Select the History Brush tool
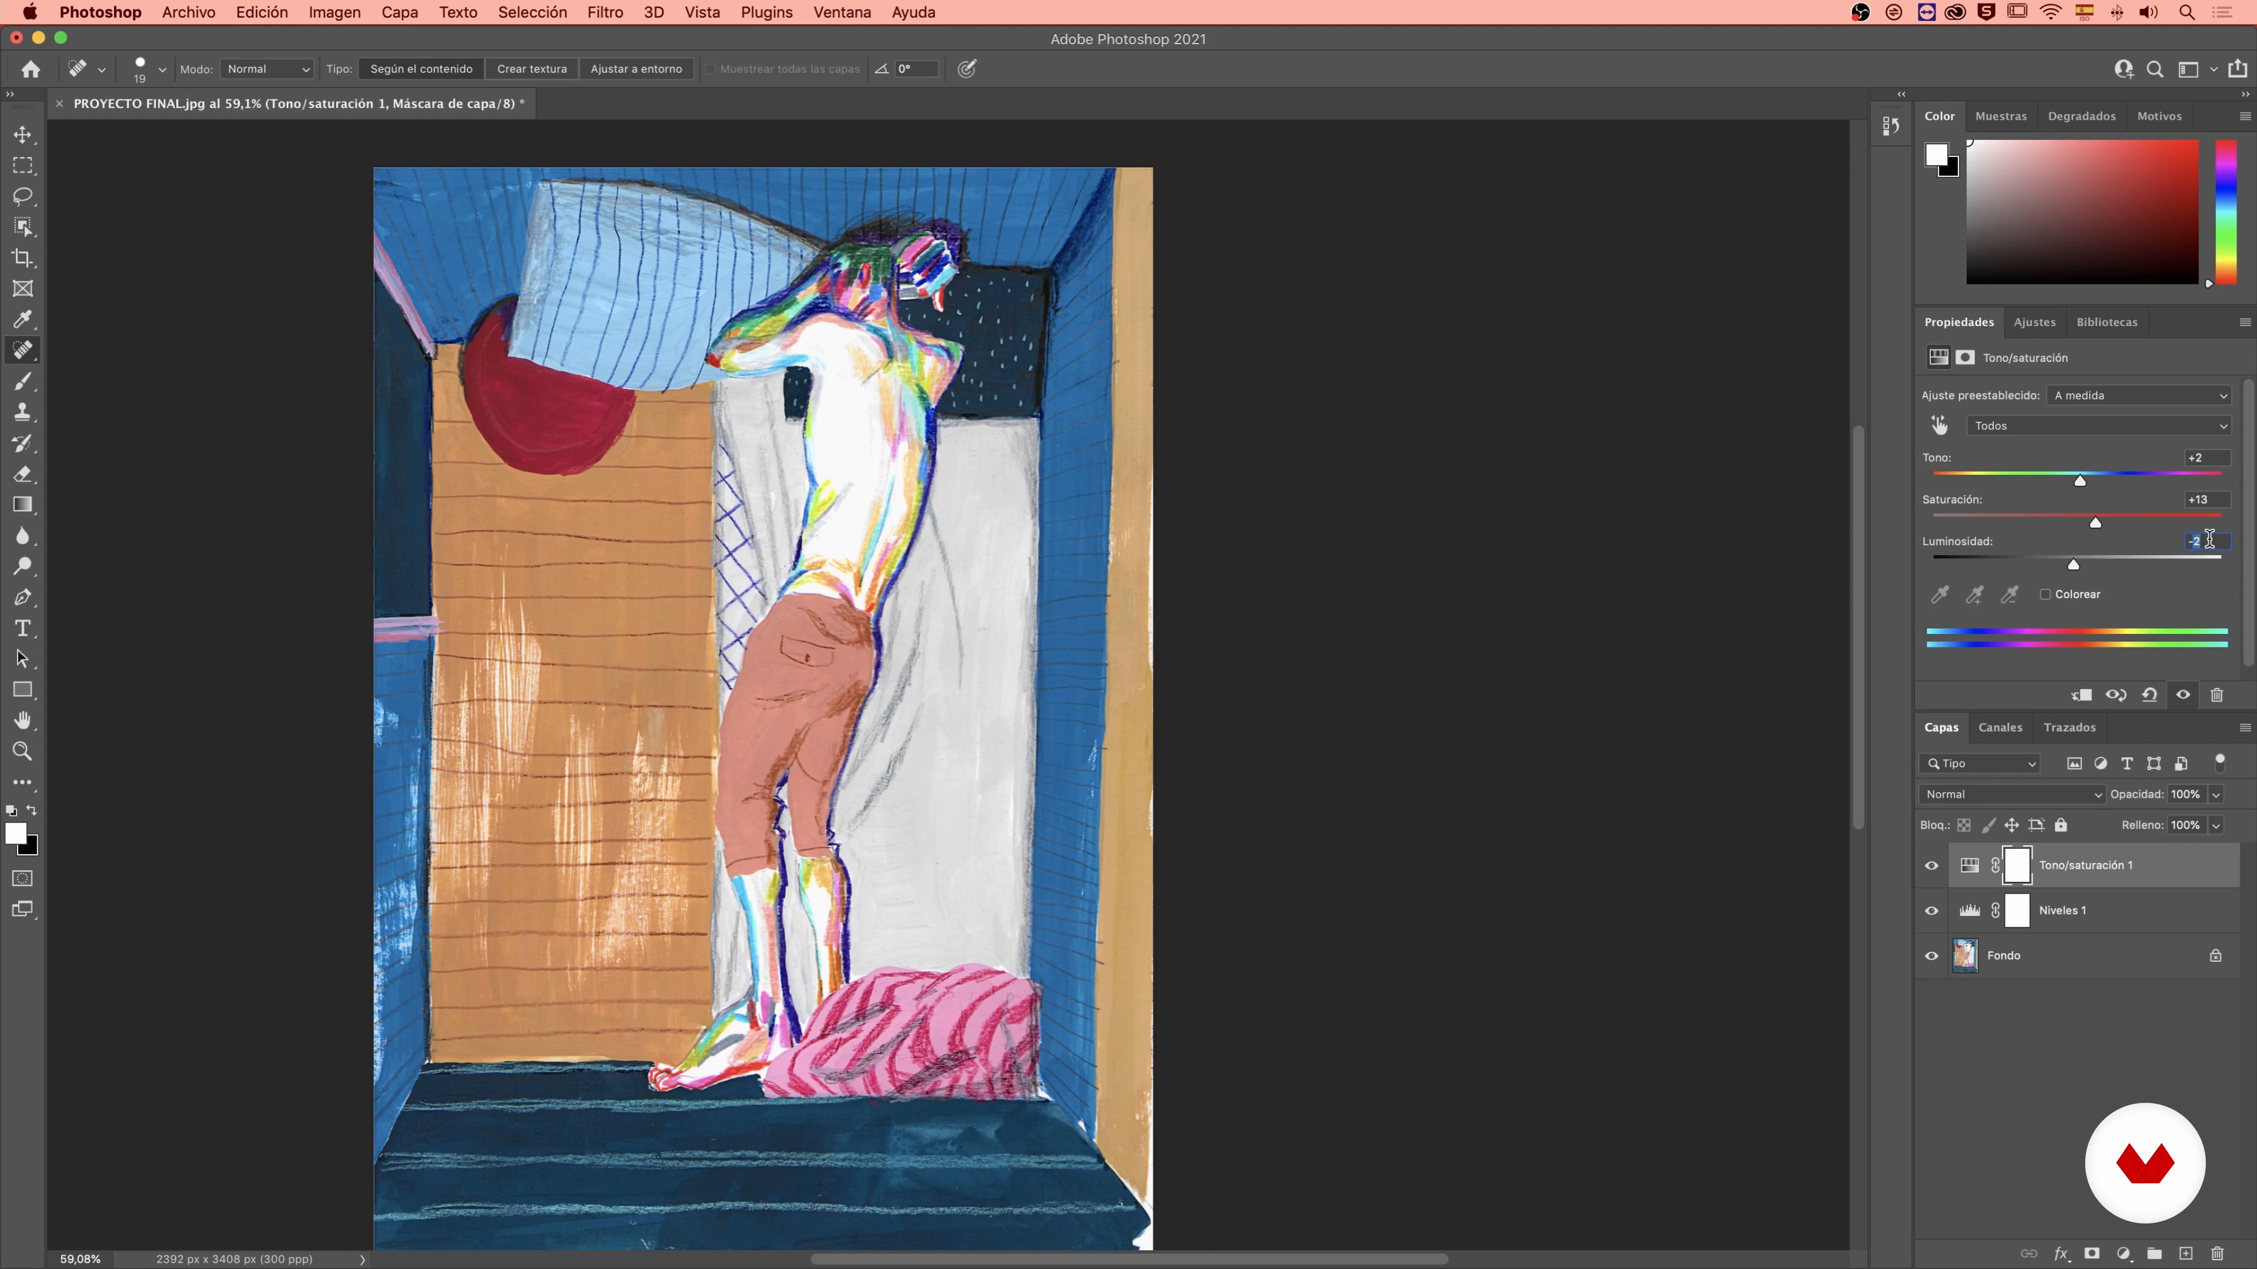 click(x=23, y=443)
